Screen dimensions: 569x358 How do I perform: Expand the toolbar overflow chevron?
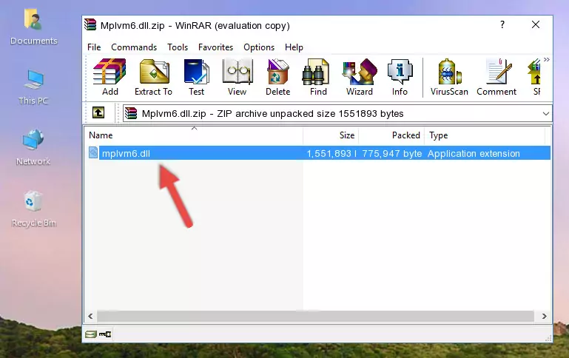pyautogui.click(x=547, y=59)
